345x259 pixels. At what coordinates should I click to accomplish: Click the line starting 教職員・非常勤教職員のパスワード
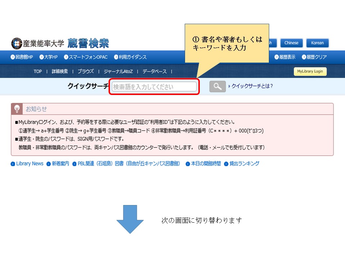[142, 147]
